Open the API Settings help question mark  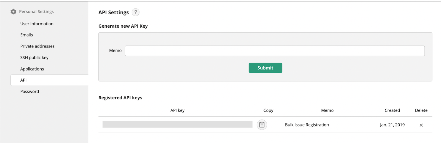pyautogui.click(x=136, y=12)
